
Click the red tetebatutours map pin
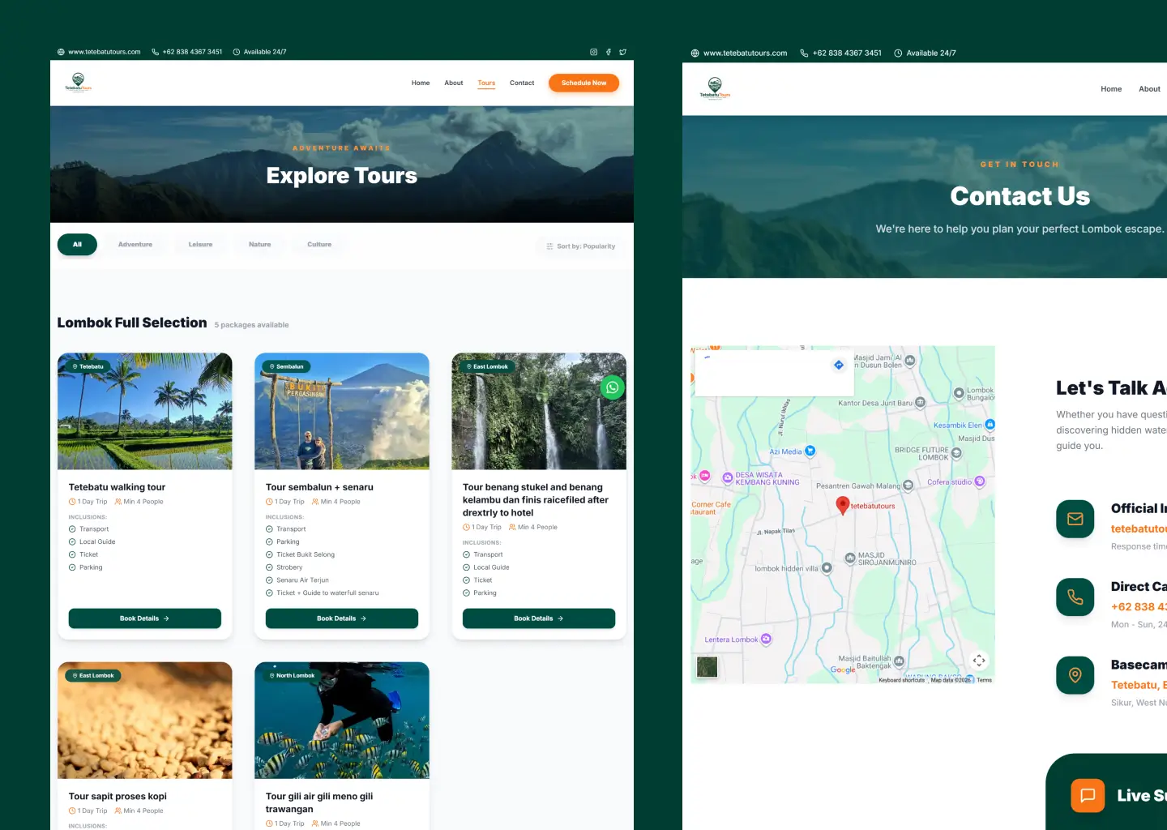coord(843,506)
